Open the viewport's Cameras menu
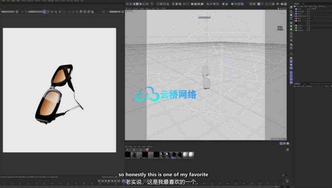 click(x=136, y=8)
